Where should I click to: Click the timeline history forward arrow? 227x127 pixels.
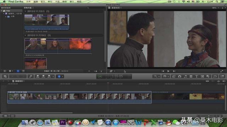(8, 81)
